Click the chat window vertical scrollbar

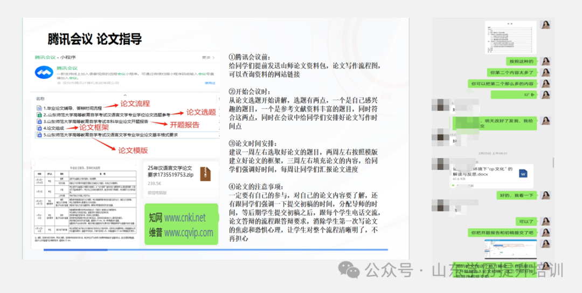553,162
